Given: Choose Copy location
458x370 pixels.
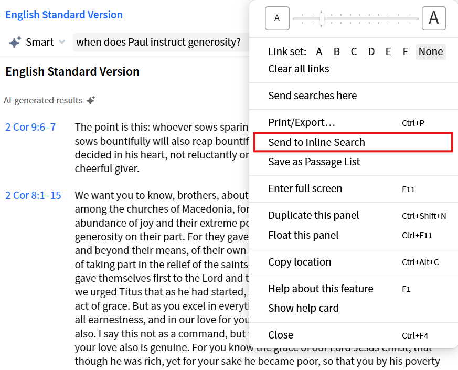Looking at the screenshot, I should coord(354,262).
